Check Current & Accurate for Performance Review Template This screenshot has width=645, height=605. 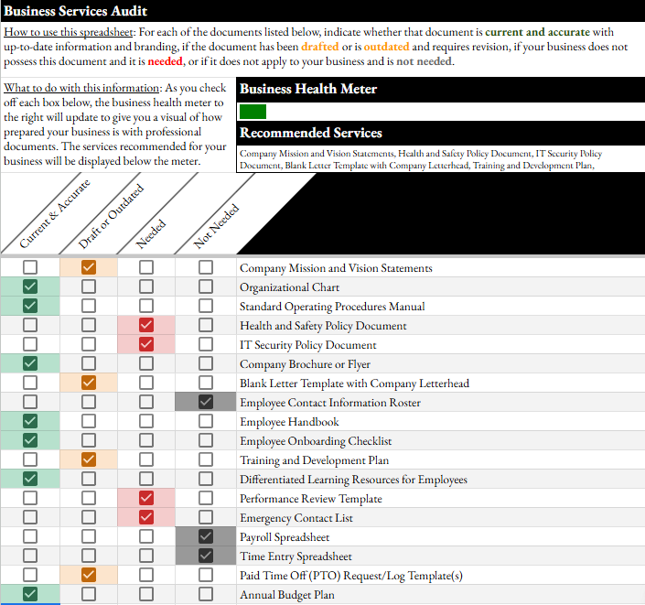[x=30, y=498]
